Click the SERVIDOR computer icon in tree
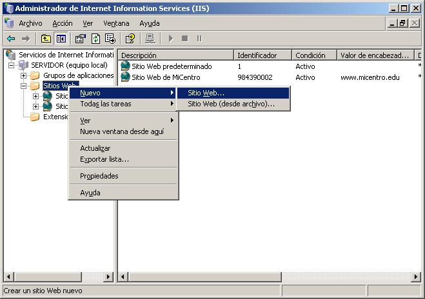 click(x=23, y=65)
